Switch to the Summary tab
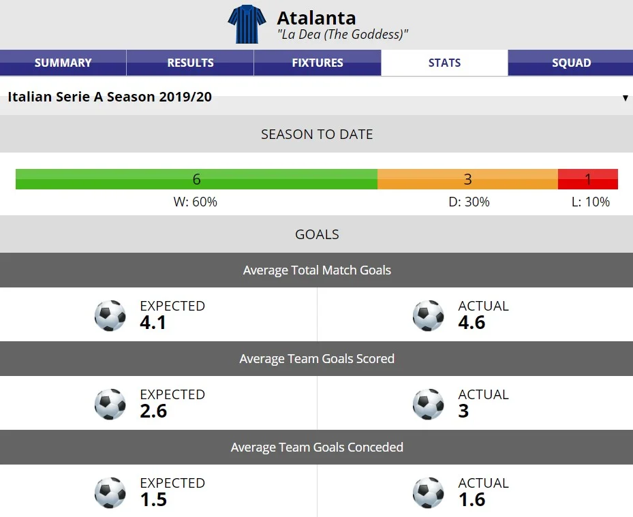Image resolution: width=633 pixels, height=517 pixels. tap(63, 63)
